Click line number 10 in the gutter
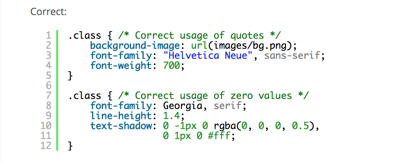Screen dimensions: 413x162 pyautogui.click(x=47, y=126)
